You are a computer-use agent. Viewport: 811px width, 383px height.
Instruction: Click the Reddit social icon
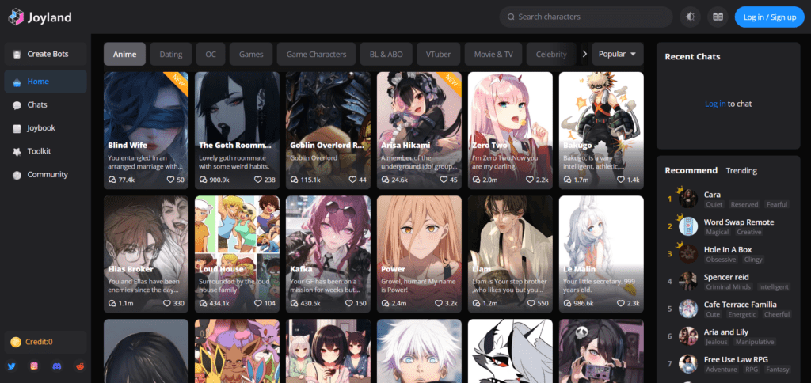[x=78, y=366]
